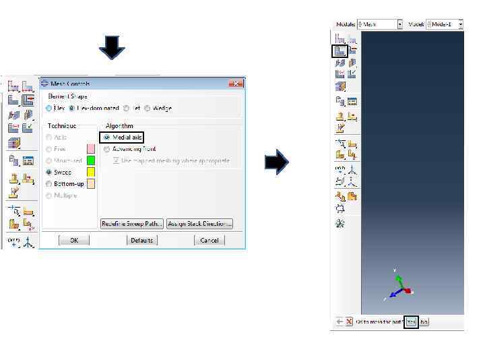485x364 pixels.
Task: Close the Mesh Controls dialog
Action: click(236, 84)
